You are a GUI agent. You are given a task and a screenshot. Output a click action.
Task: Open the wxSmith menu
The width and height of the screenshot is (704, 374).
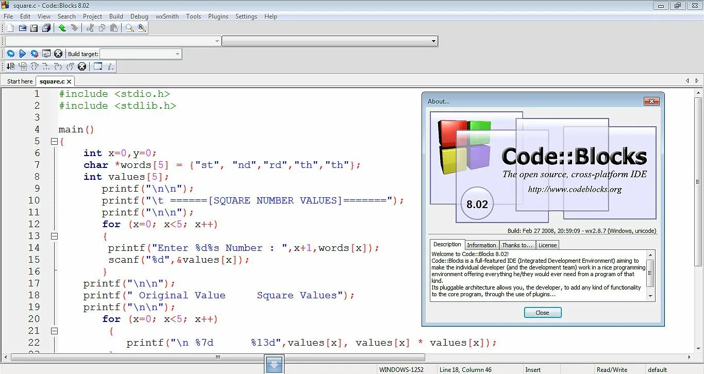coord(167,16)
